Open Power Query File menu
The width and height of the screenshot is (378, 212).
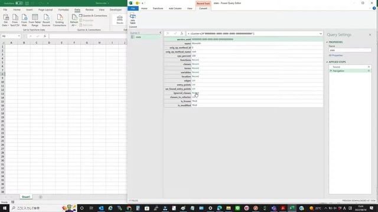(133, 8)
